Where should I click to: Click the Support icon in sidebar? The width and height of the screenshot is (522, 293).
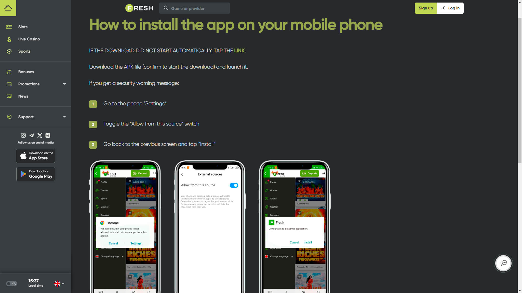pyautogui.click(x=9, y=117)
